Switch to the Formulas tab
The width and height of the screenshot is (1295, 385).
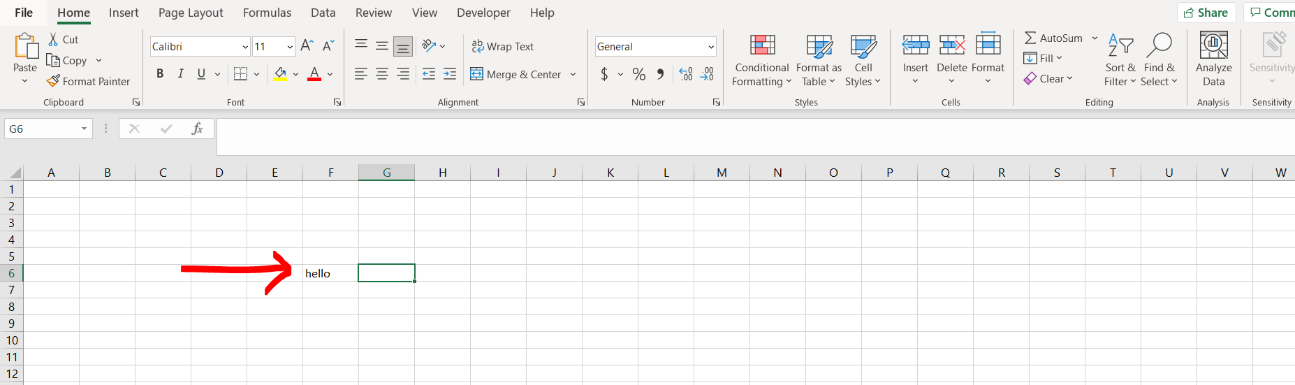[267, 13]
